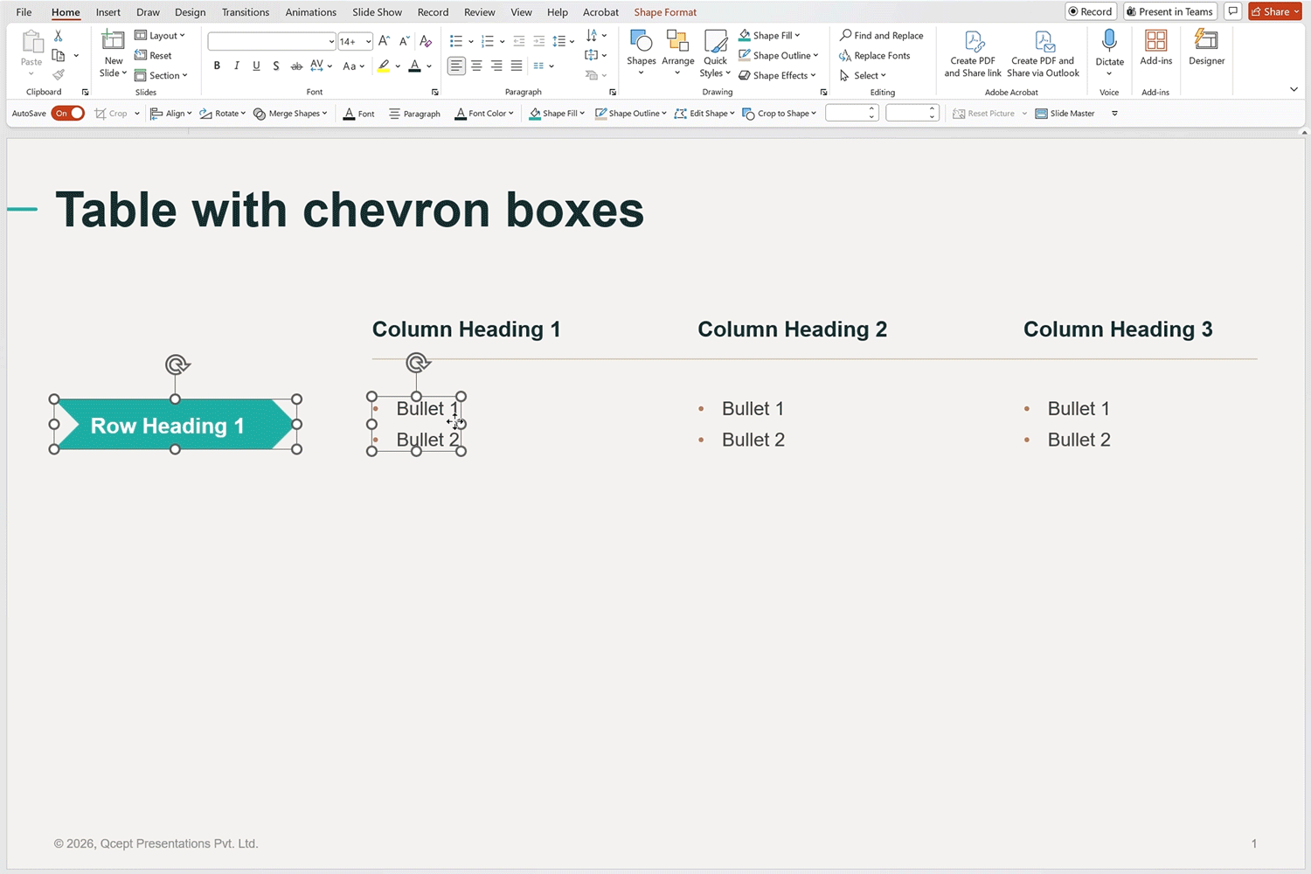The height and width of the screenshot is (874, 1311).
Task: Open ribbon Shape Outline dropdown in Drawing group
Action: 778,55
